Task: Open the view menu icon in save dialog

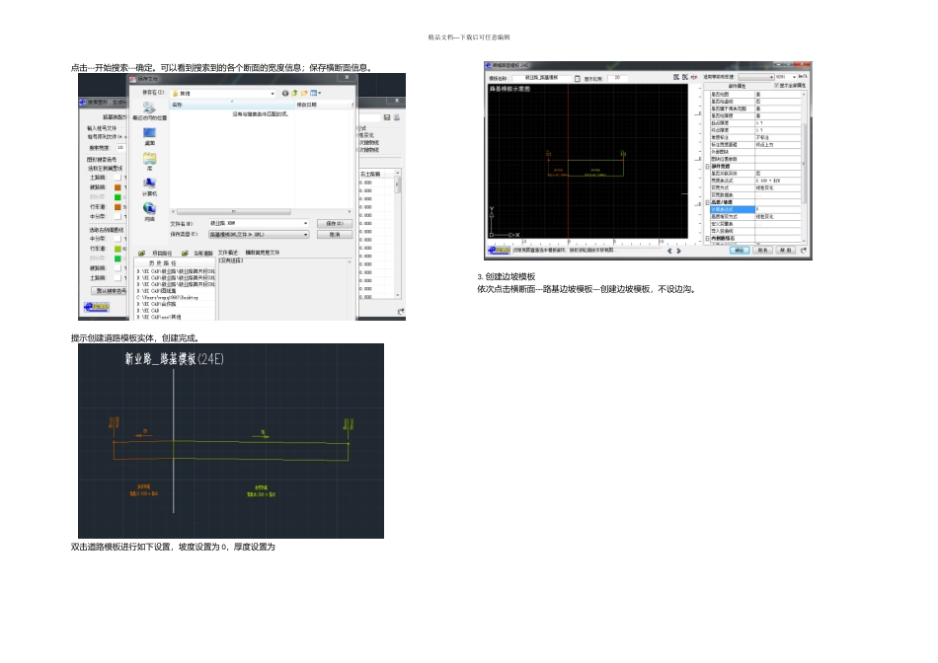Action: pos(314,94)
